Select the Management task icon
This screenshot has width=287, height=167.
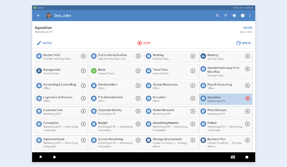coord(39,71)
